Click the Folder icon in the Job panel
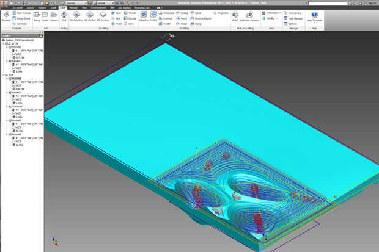379x252 pixels. pyautogui.click(x=45, y=15)
